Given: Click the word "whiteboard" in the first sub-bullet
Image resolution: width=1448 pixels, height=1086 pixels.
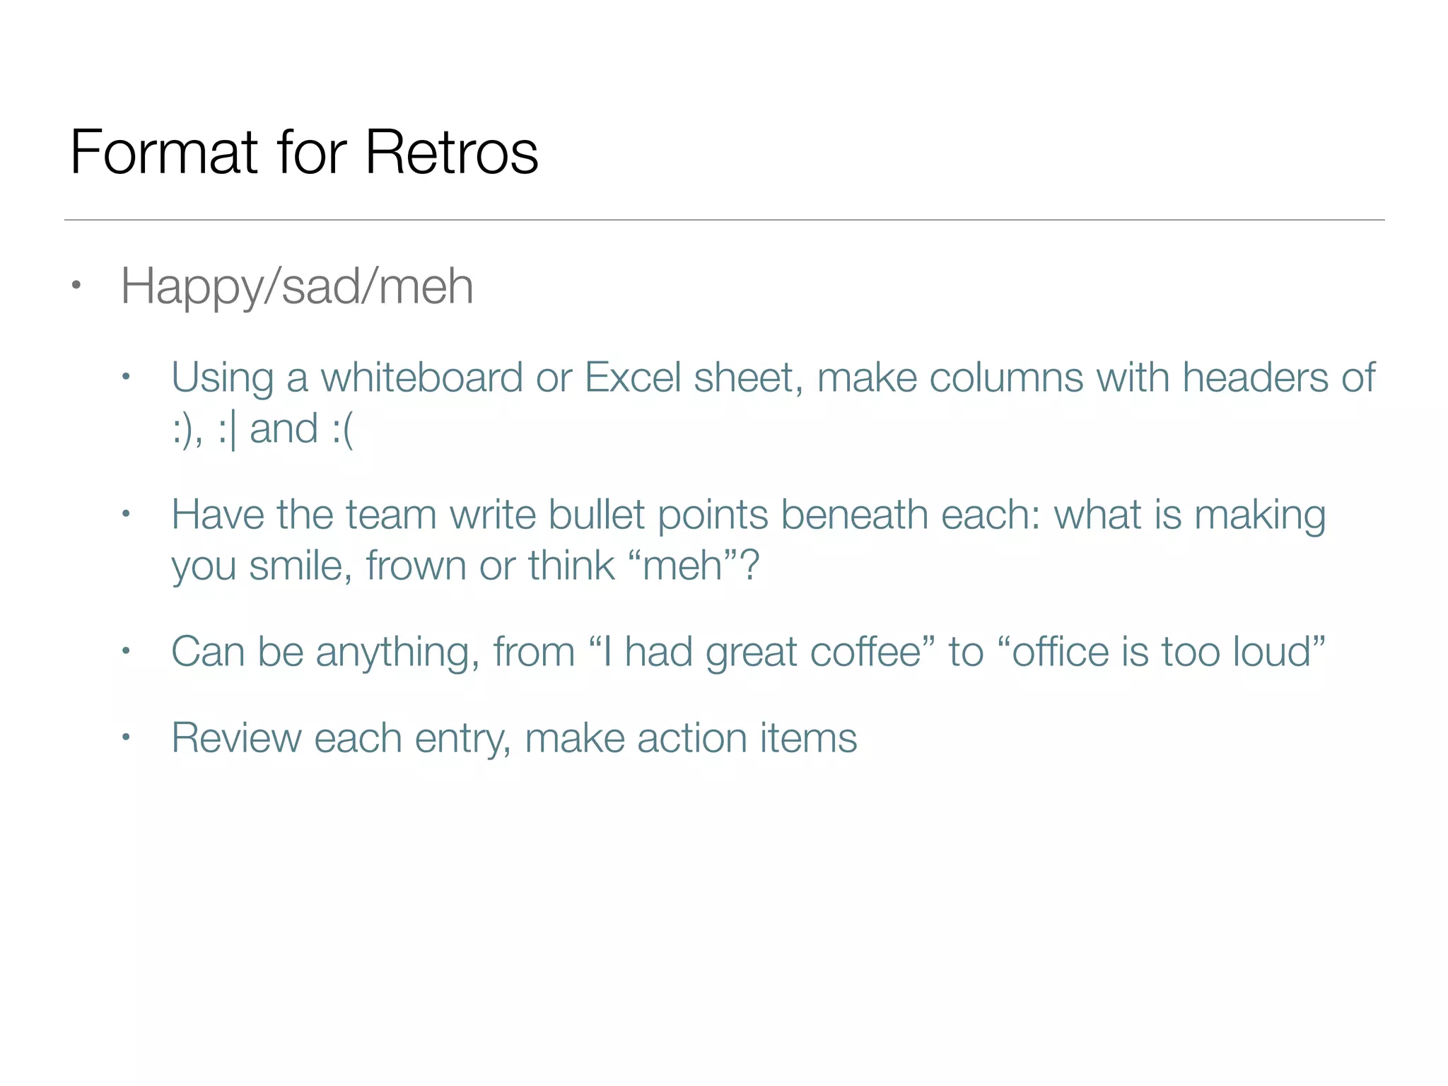Looking at the screenshot, I should pos(421,377).
